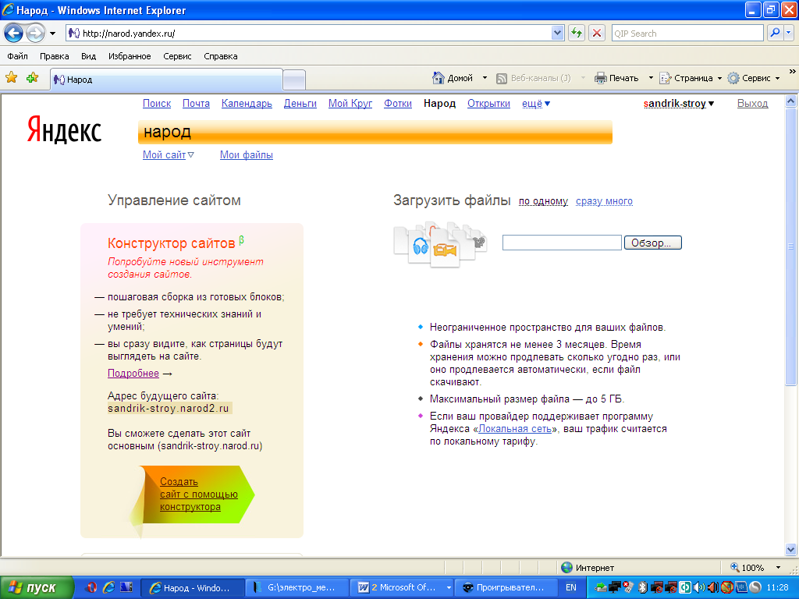Open the Файл menu
The image size is (799, 599).
click(x=17, y=56)
